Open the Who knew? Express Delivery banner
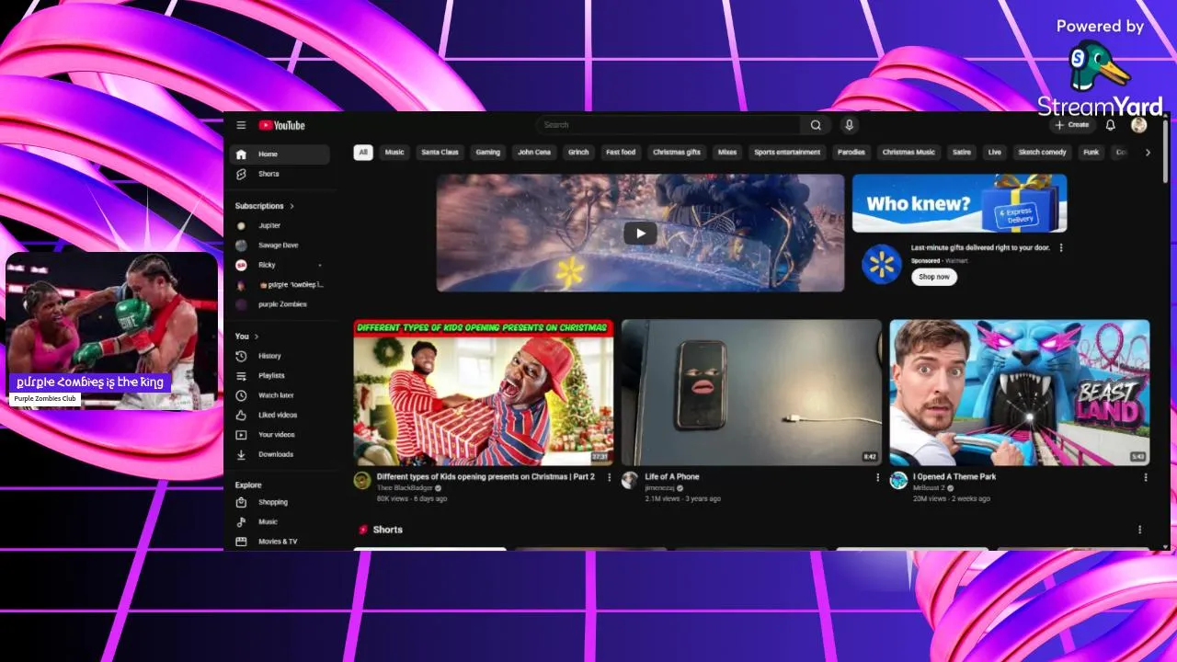The image size is (1177, 662). pyautogui.click(x=959, y=203)
